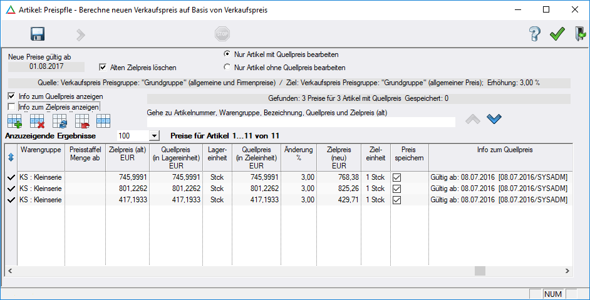Viewport: 590px width, 300px height.
Task: Click grid icon with blue refresh arrows
Action: [x=59, y=120]
